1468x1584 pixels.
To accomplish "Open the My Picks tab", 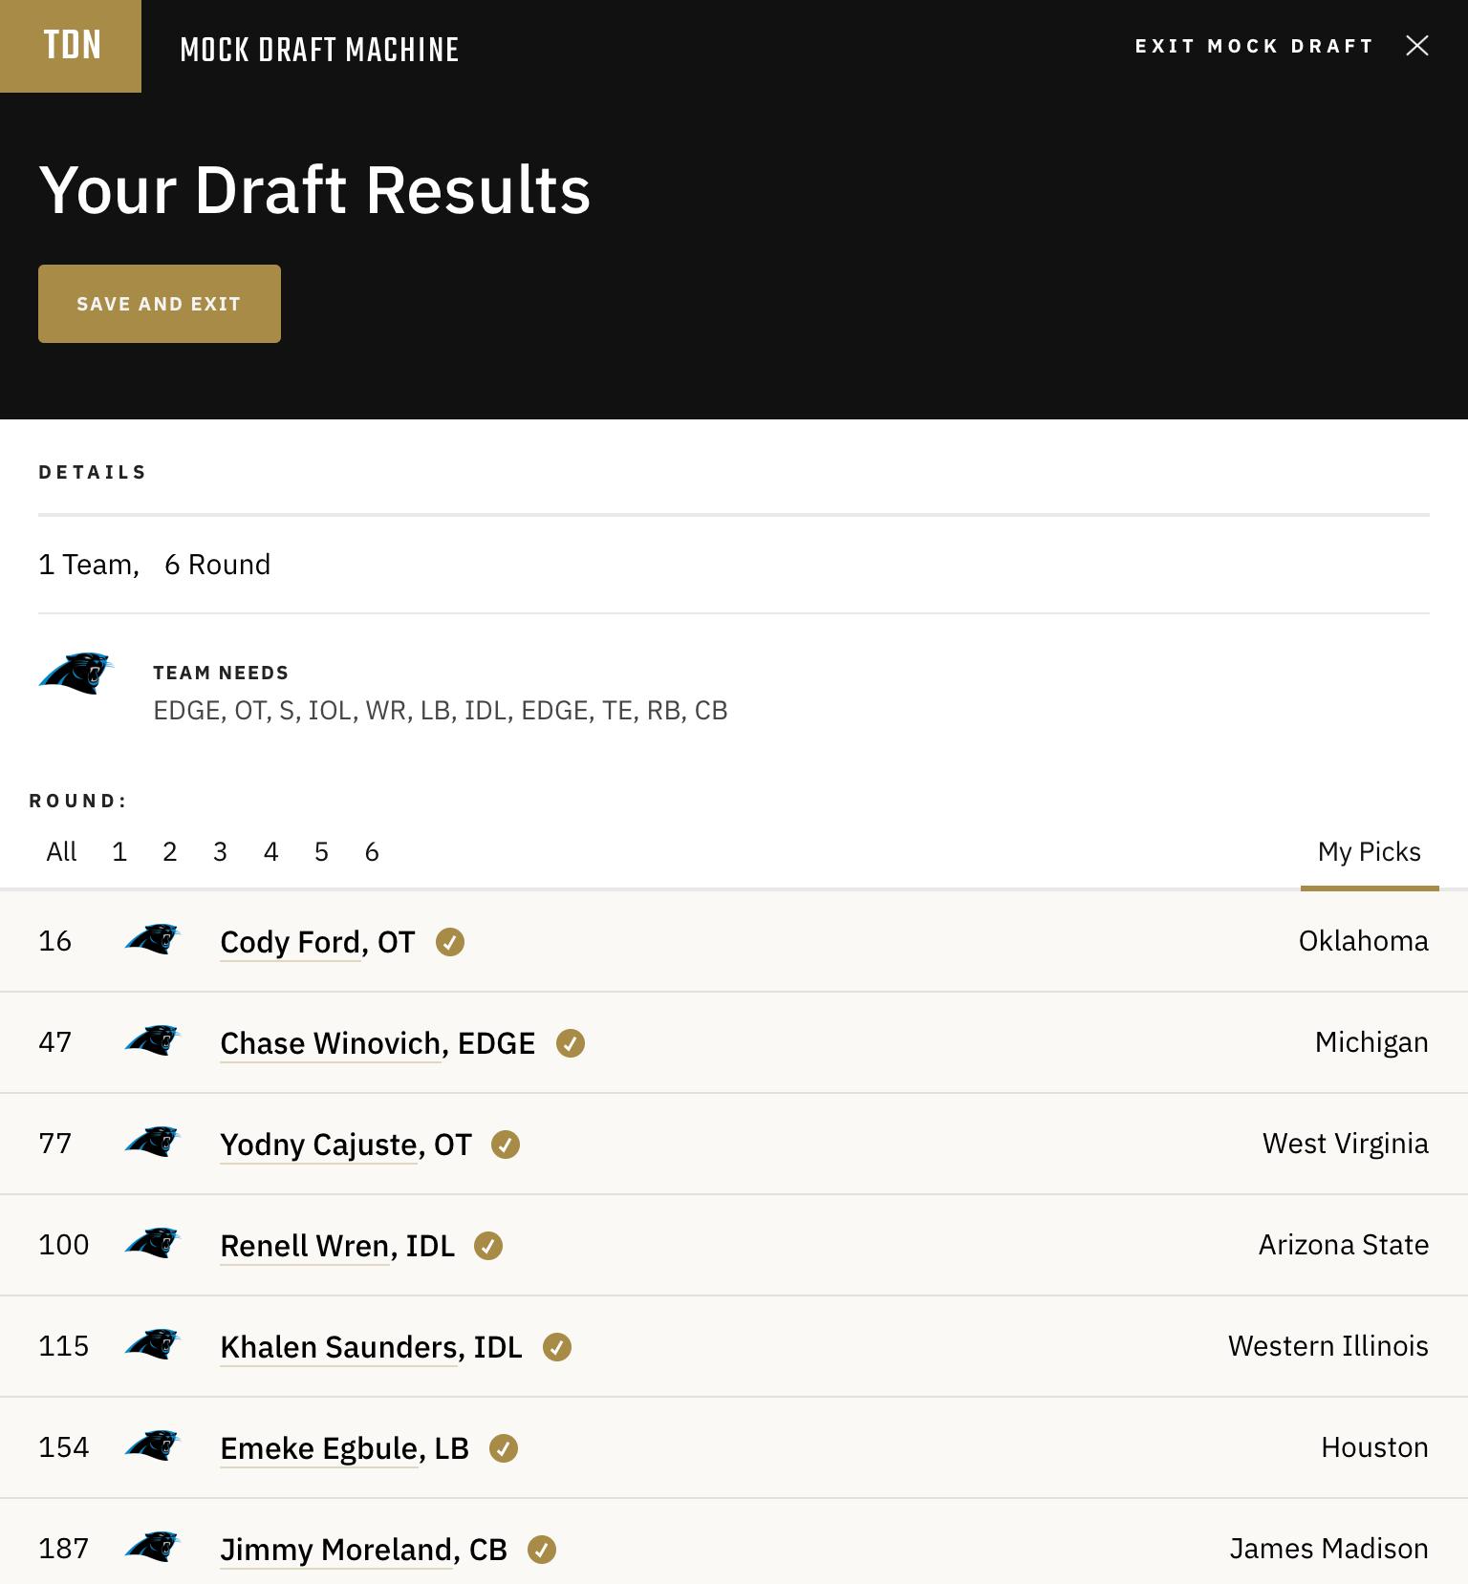I will coord(1369,852).
